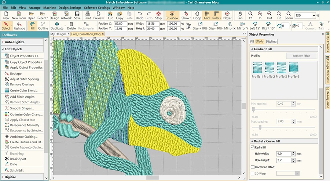Choose the Knife tool in toolbox

(x=14, y=164)
